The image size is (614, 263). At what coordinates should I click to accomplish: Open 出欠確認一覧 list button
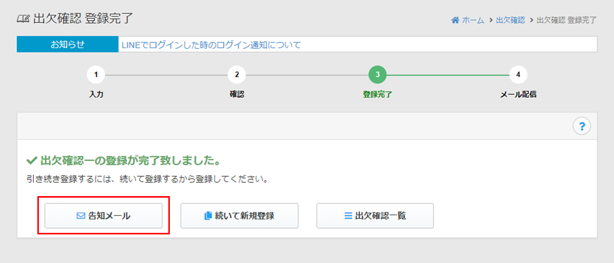coord(375,216)
